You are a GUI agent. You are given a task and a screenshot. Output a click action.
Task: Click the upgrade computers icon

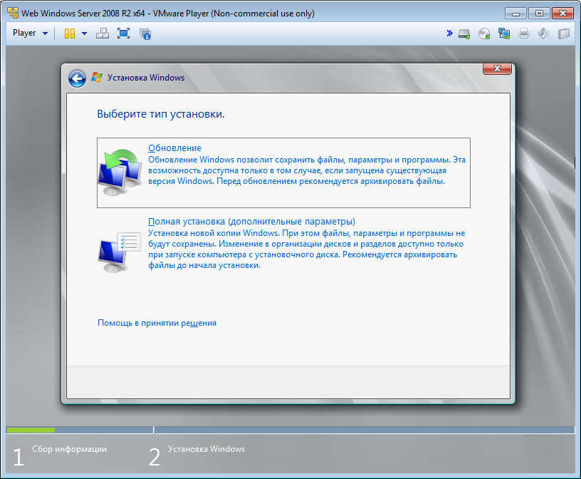[120, 172]
